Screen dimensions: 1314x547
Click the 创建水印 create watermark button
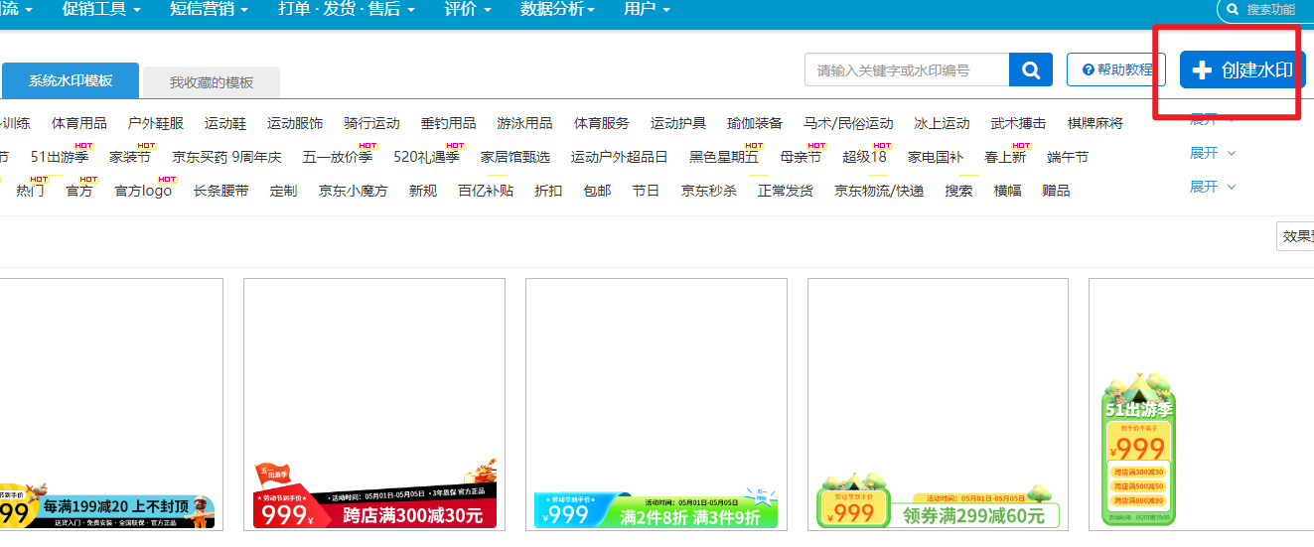coord(1242,70)
